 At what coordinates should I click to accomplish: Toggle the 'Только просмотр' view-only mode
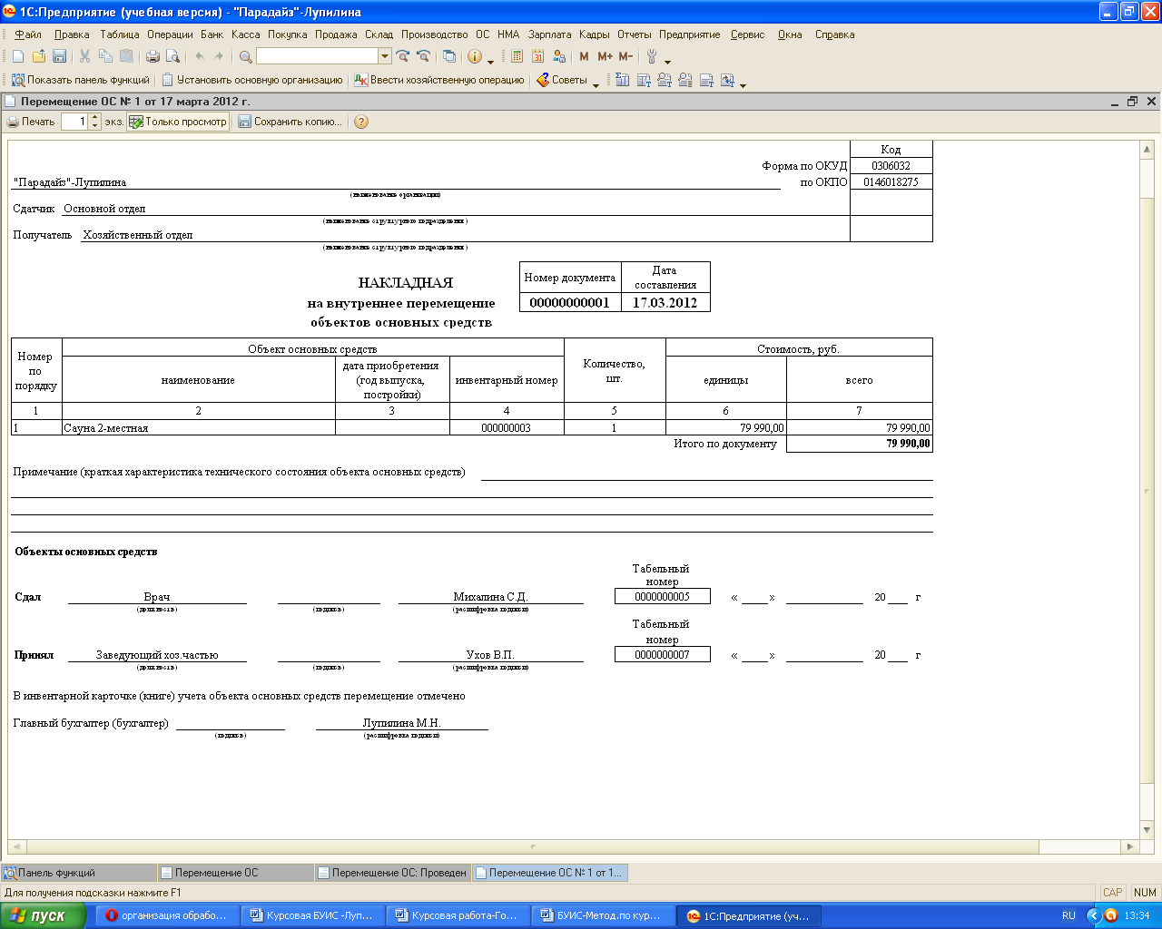tap(178, 122)
